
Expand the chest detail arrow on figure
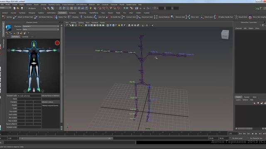point(34,56)
